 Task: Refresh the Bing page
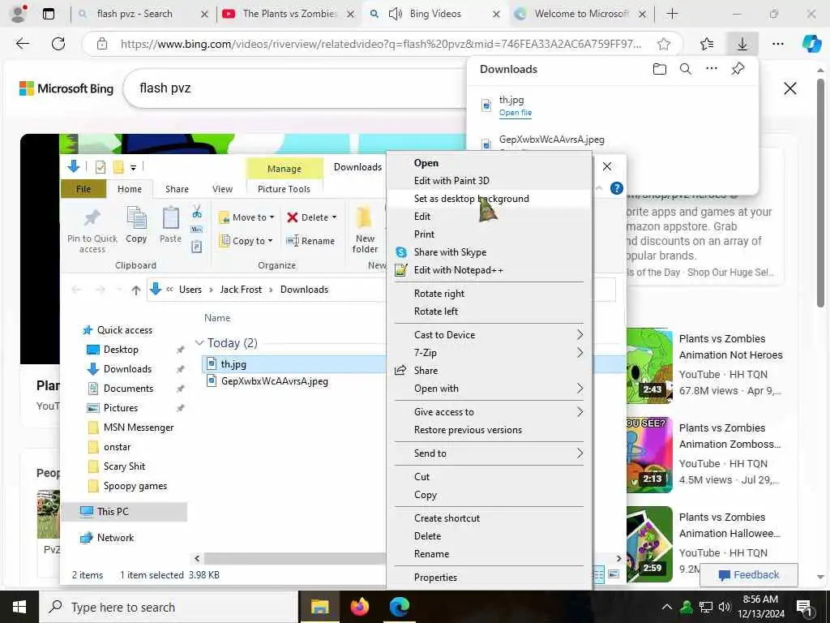click(x=58, y=44)
